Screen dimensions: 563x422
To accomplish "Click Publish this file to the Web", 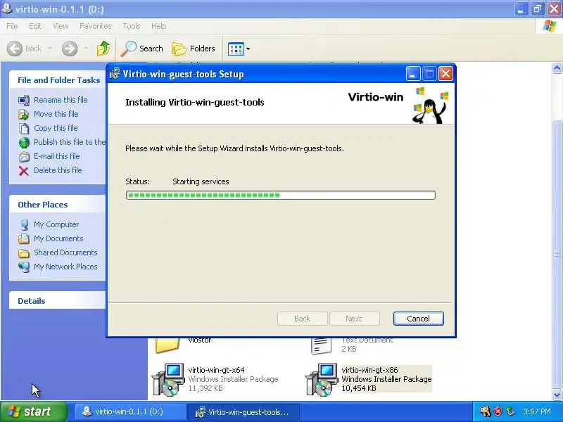I will coord(70,142).
